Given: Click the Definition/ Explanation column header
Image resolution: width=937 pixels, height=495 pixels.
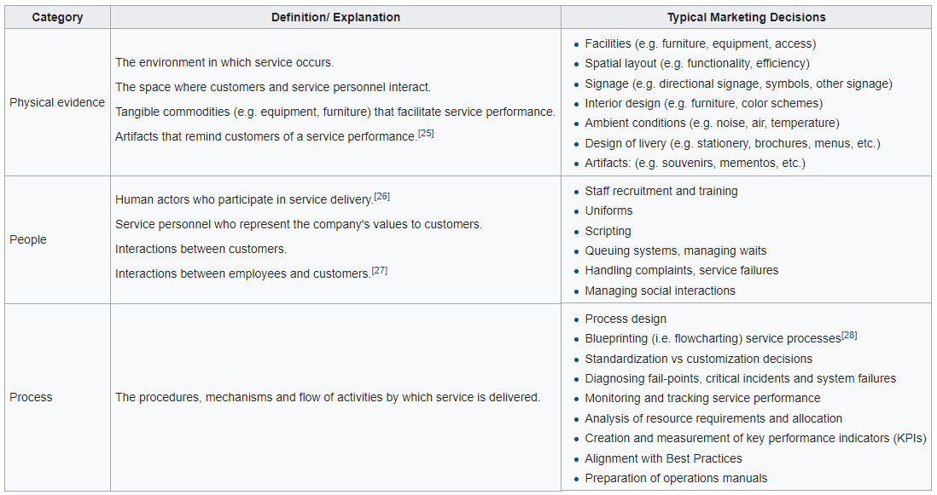Looking at the screenshot, I should point(336,17).
